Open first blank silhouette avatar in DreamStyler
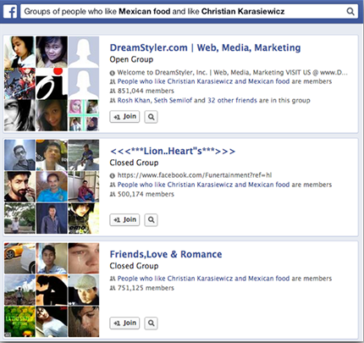This screenshot has width=364, height=343. [x=84, y=52]
